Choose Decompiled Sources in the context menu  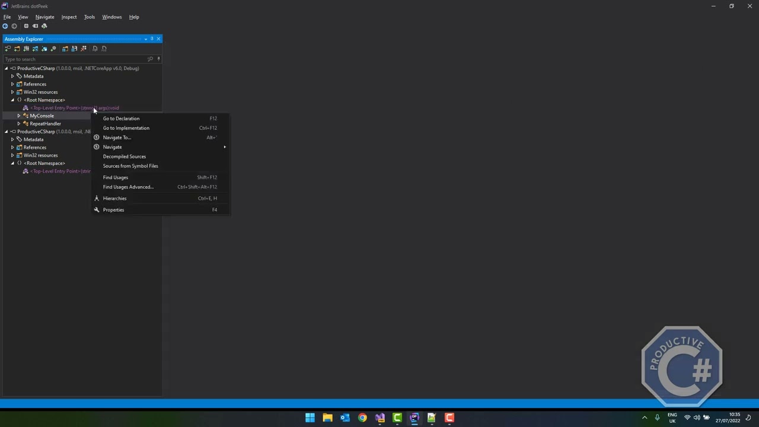tap(160, 157)
